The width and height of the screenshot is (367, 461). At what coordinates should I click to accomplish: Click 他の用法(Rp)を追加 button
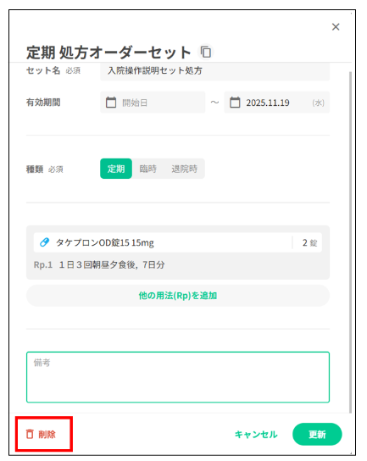(x=178, y=296)
